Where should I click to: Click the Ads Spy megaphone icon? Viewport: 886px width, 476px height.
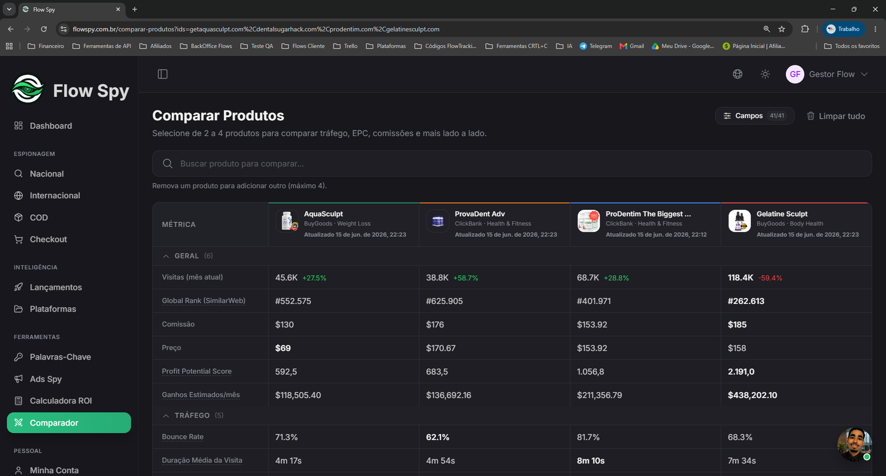click(x=18, y=379)
